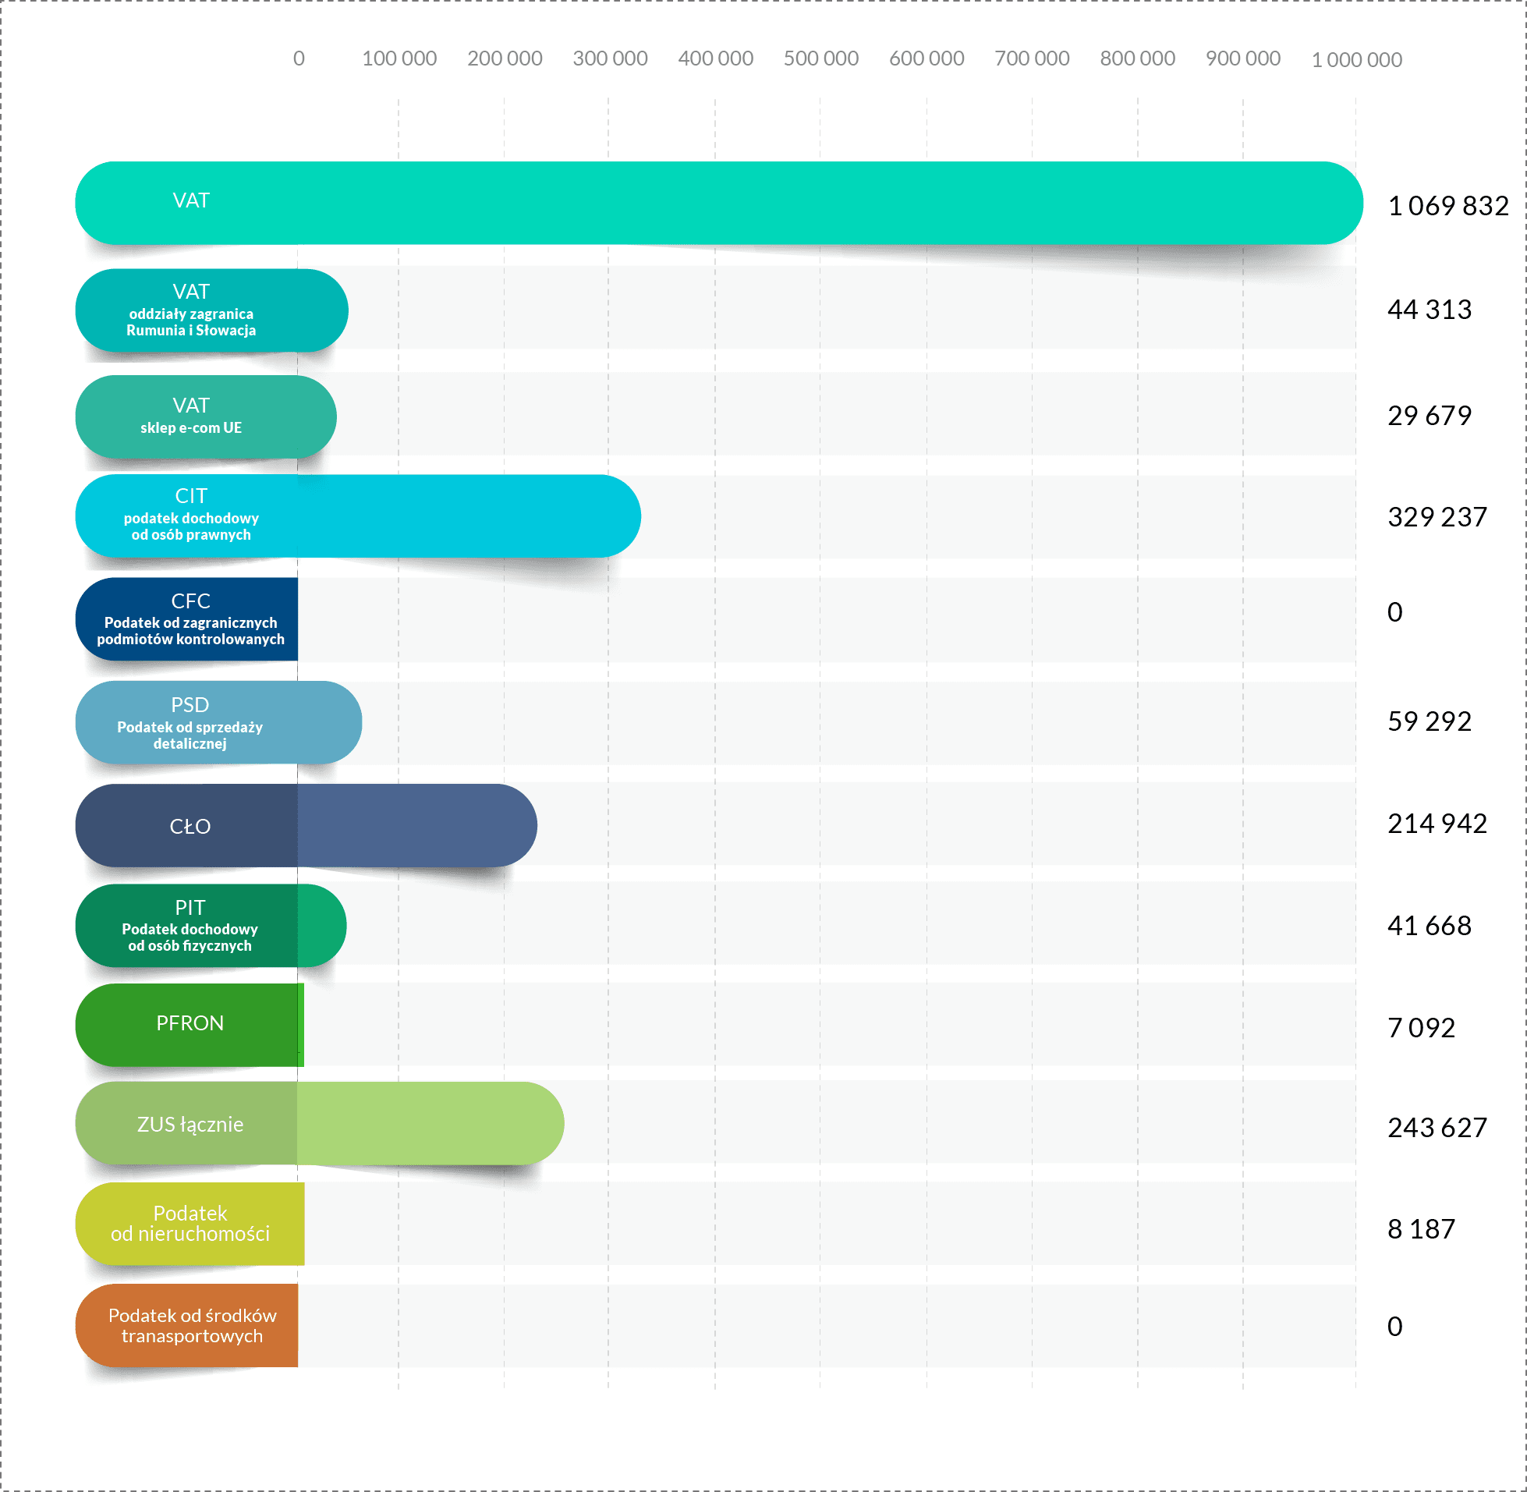Select the CIT podatek dochodowy bar
The height and width of the screenshot is (1492, 1527).
[358, 516]
